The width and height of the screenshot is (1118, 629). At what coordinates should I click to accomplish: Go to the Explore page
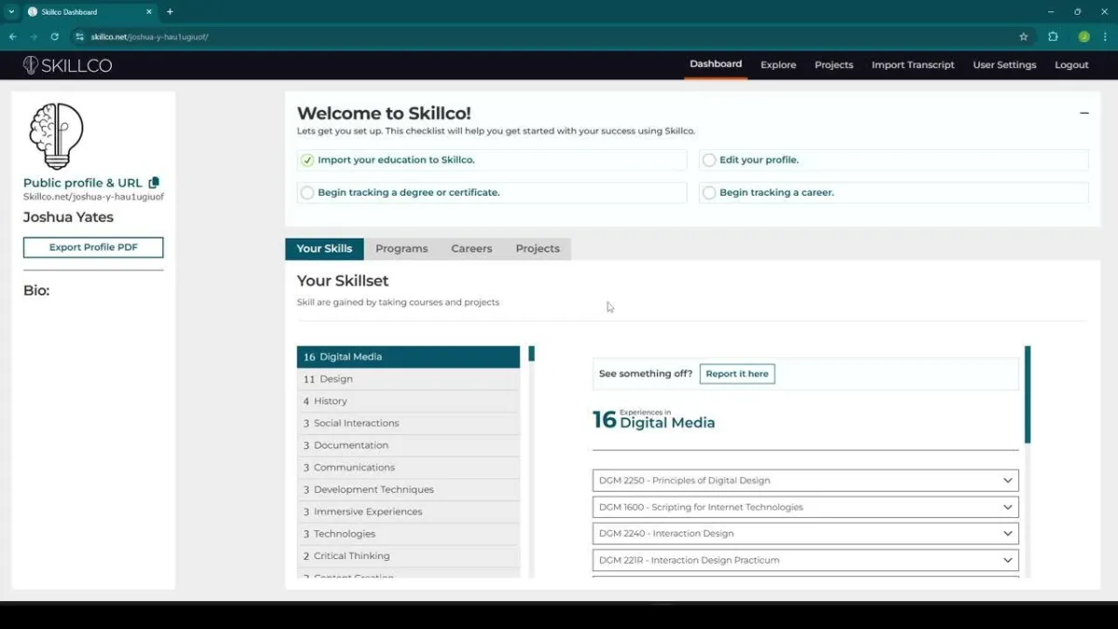(778, 65)
